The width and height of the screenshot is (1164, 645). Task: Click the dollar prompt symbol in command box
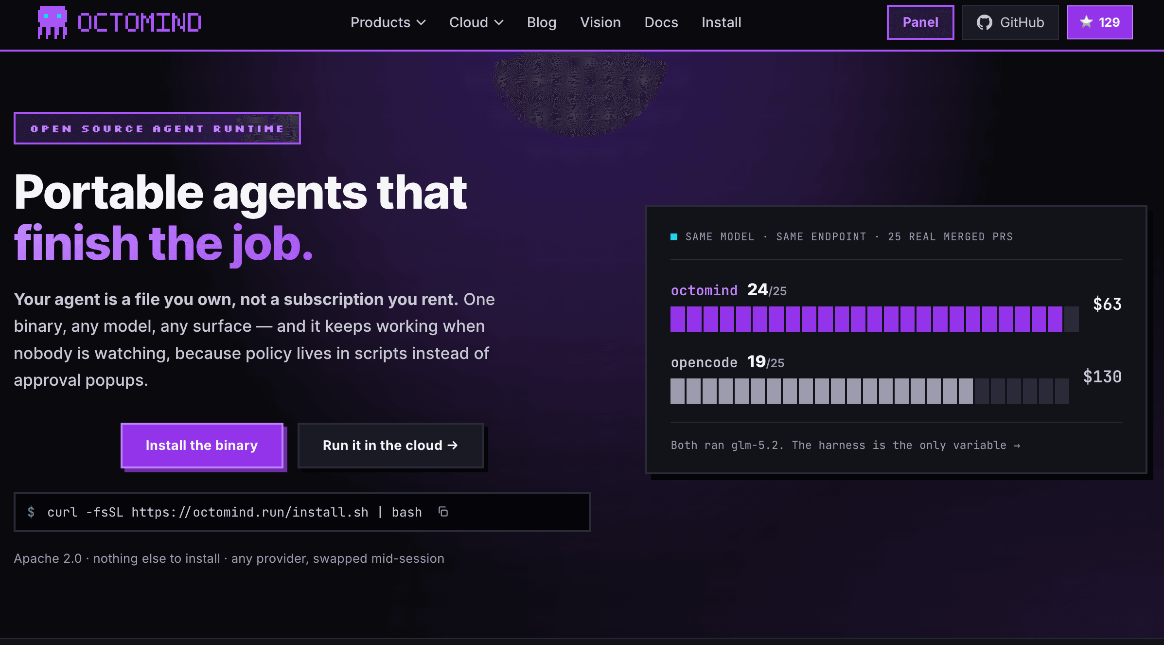pyautogui.click(x=31, y=512)
